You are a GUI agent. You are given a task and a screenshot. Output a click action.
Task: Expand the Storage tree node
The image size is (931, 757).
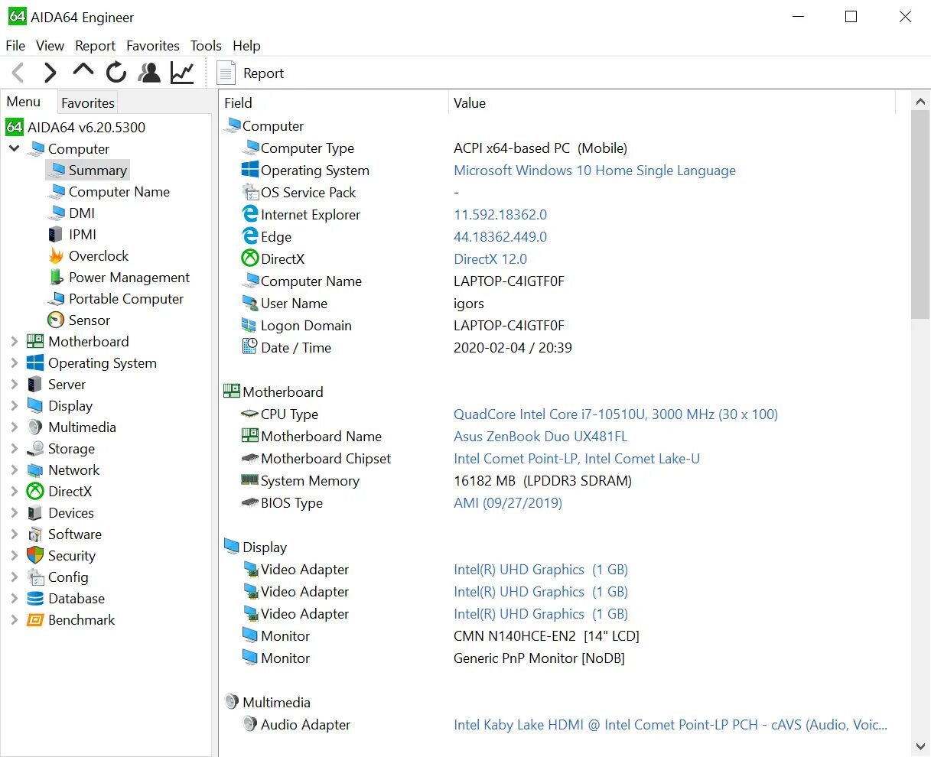coord(14,449)
